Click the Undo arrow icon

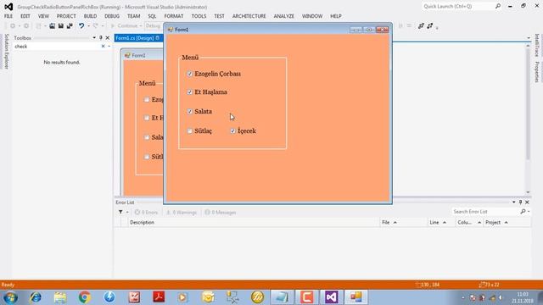[81, 26]
